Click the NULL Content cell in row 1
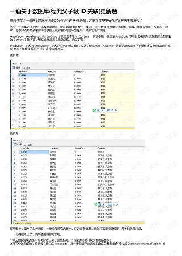 tap(103, 75)
